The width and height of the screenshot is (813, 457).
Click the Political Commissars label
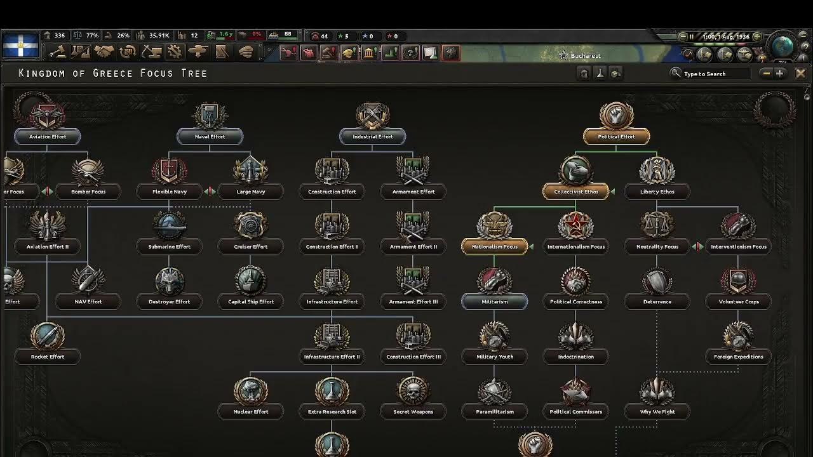[575, 412]
